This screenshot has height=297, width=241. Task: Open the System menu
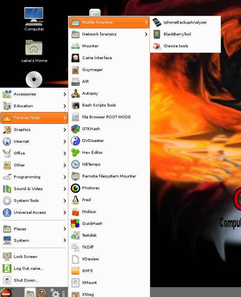click(34, 241)
